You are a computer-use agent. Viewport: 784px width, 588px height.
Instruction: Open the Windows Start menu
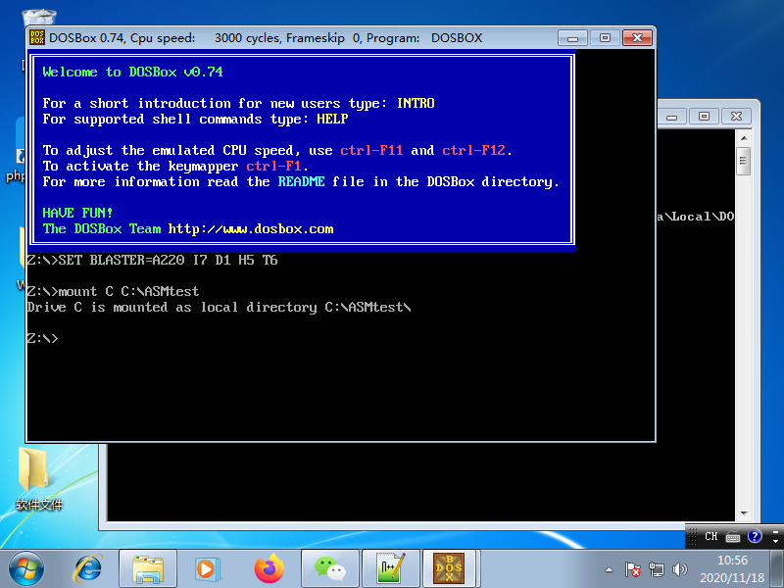[x=26, y=569]
